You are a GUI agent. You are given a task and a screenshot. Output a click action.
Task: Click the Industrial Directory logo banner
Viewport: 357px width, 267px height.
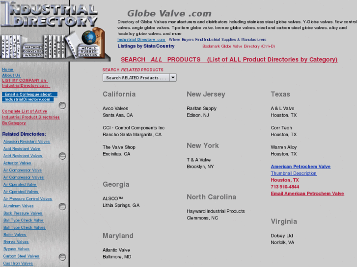pos(55,31)
